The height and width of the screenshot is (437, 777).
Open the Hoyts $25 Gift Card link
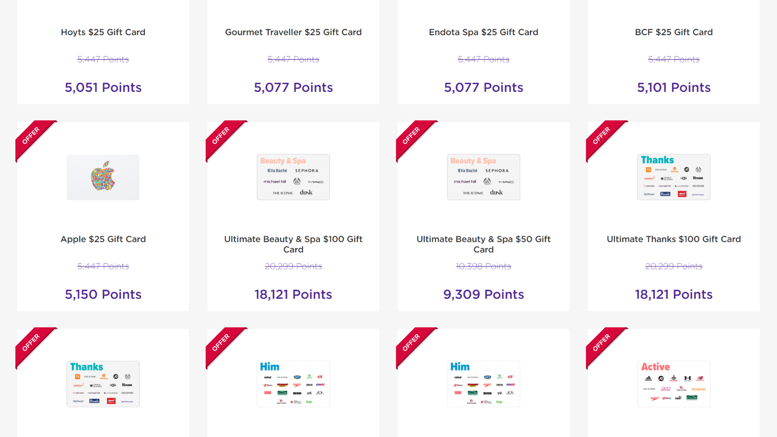103,32
